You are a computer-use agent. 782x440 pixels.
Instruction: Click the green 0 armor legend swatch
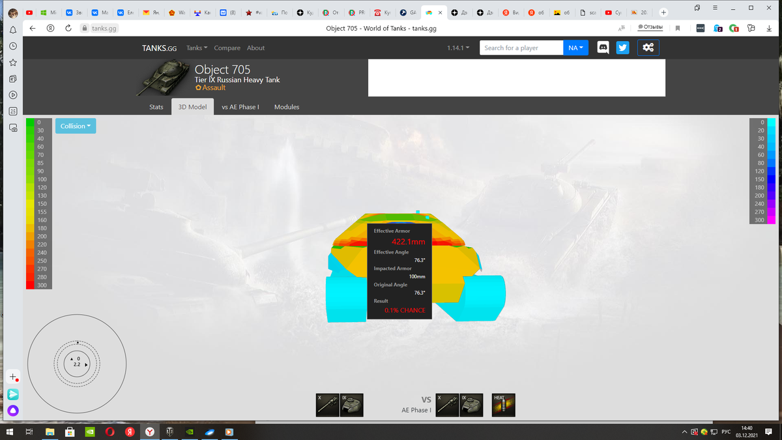pyautogui.click(x=30, y=122)
